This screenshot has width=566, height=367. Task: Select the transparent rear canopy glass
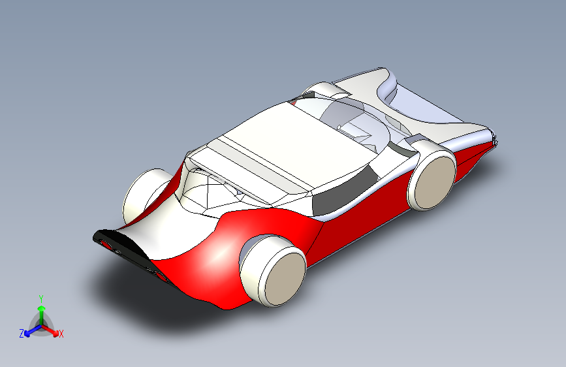356,120
